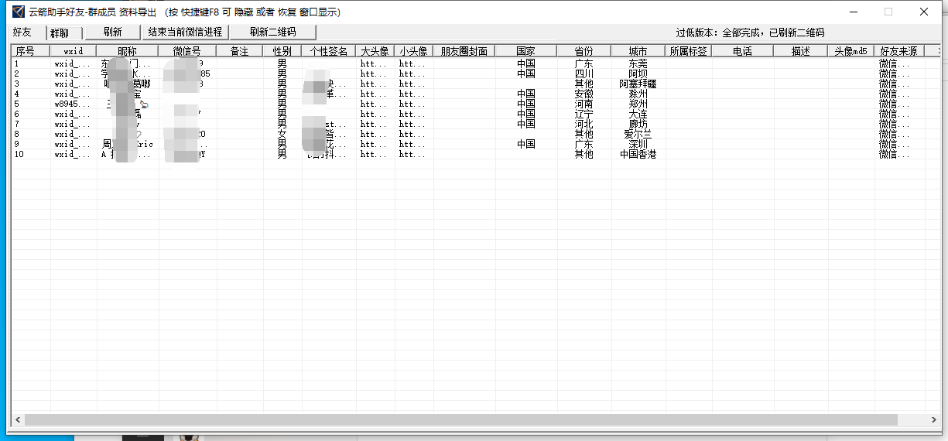
Task: Click the 所属标签 column header
Action: point(689,51)
